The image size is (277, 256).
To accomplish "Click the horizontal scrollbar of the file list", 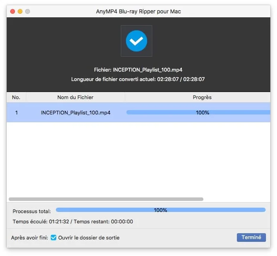I will point(106,199).
